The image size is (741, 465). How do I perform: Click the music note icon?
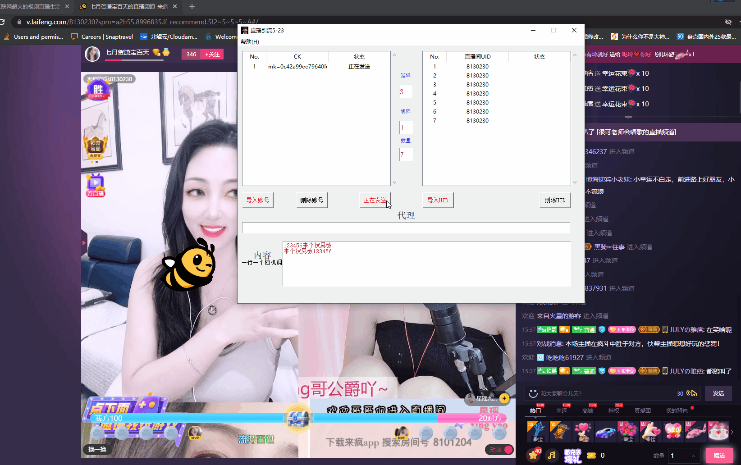pos(552,456)
